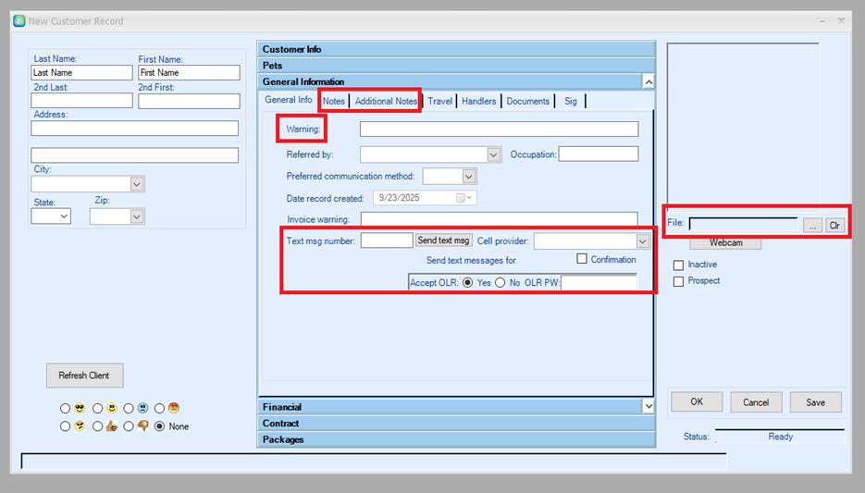Select the sunglasses smiley face rating
Image resolution: width=865 pixels, height=493 pixels.
tap(65, 408)
